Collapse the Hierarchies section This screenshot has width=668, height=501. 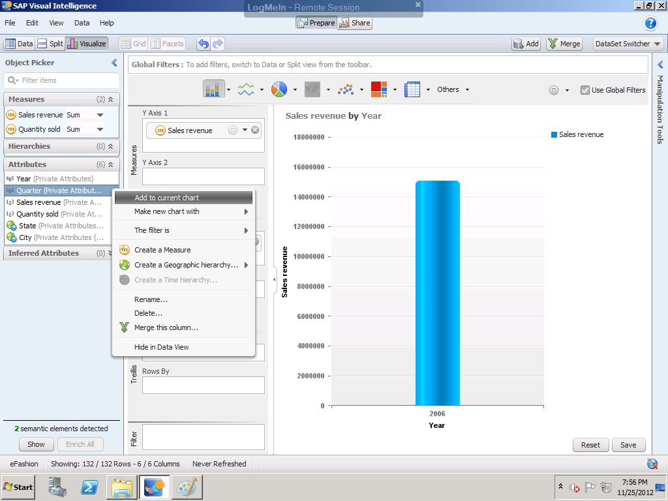click(111, 146)
